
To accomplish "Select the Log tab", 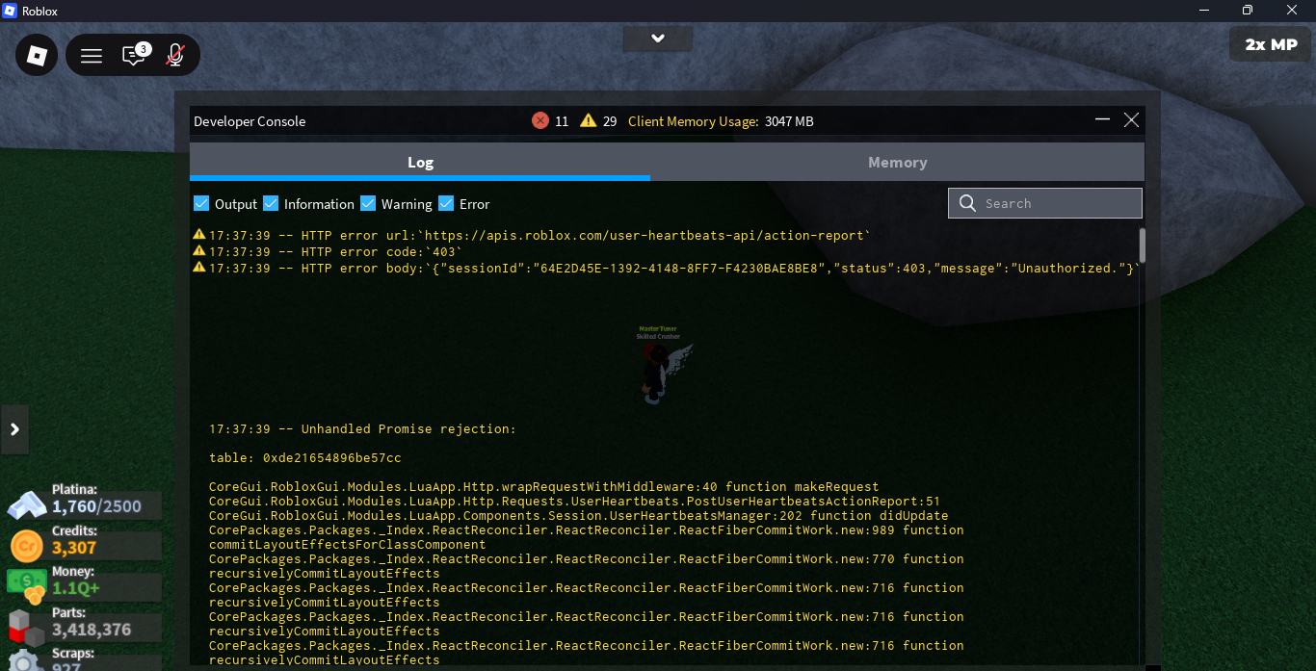I will [420, 163].
